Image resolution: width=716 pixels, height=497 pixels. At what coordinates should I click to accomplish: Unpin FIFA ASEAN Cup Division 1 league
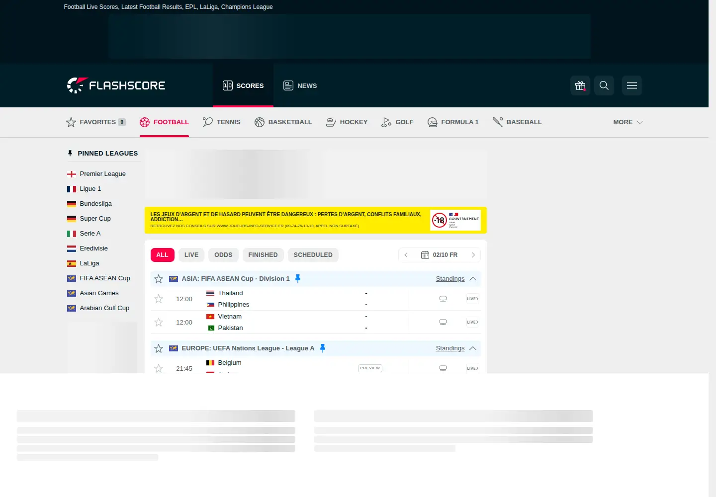coord(298,279)
